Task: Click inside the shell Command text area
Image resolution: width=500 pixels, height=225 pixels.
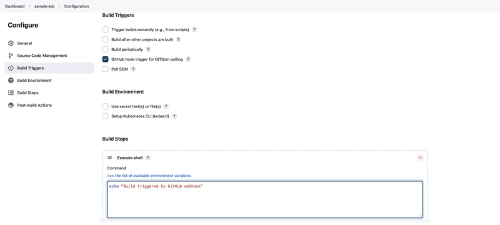Action: 264,199
